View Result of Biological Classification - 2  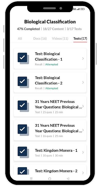point(39,88)
